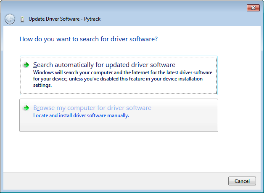Click the word 'settings.' in the description

(x=42, y=85)
